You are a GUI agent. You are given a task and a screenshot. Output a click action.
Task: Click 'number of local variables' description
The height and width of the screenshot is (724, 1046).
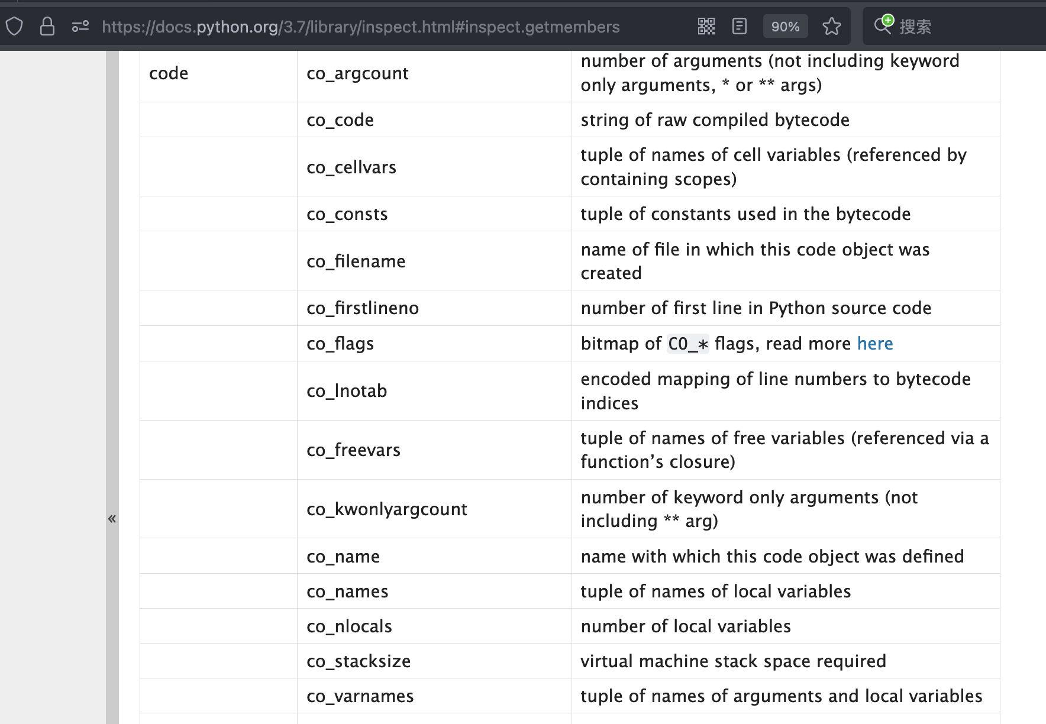686,626
